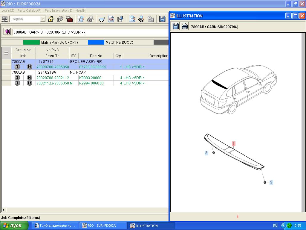Viewport: 306px width, 230px height.
Task: Click the Home icon in the toolbar
Action: coord(51,19)
